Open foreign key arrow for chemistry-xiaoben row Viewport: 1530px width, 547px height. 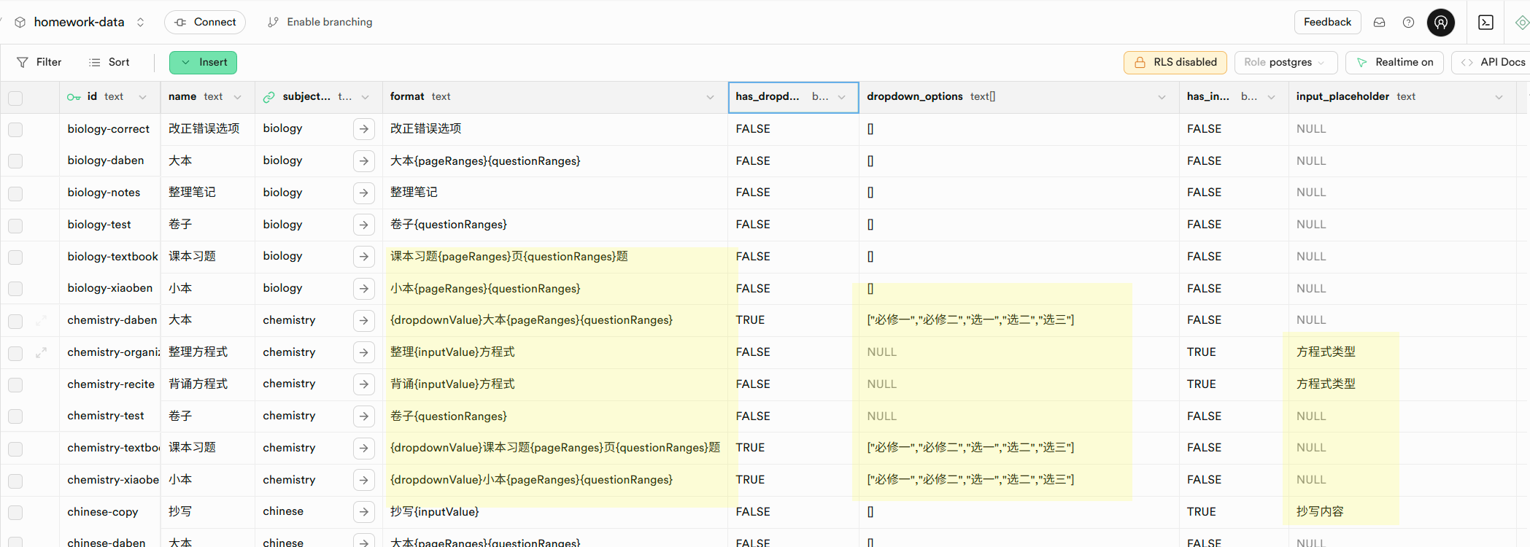coord(363,480)
